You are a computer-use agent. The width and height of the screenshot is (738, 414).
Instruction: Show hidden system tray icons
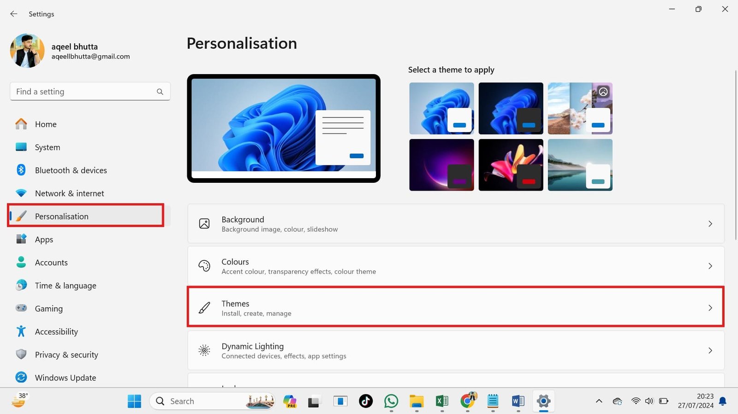tap(599, 401)
